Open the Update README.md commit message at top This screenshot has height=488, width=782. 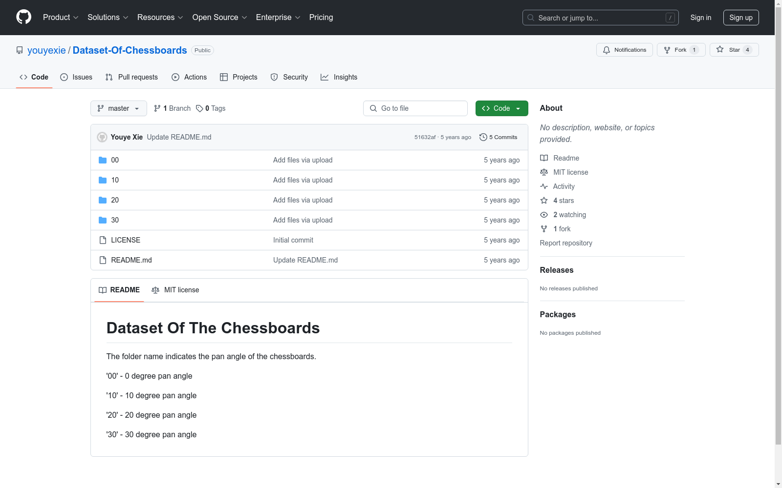coord(179,137)
